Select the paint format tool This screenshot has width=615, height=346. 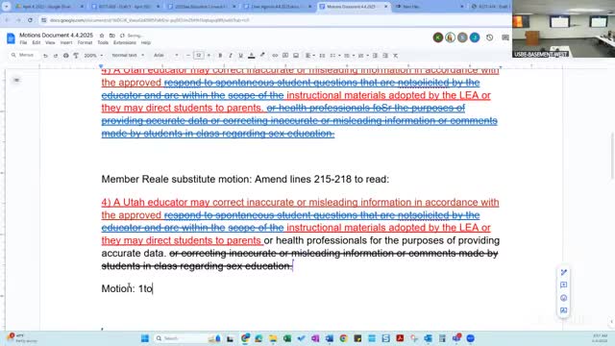pyautogui.click(x=76, y=56)
